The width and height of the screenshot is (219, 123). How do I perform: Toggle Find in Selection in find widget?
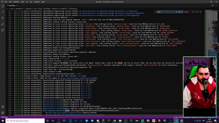pyautogui.click(x=198, y=12)
